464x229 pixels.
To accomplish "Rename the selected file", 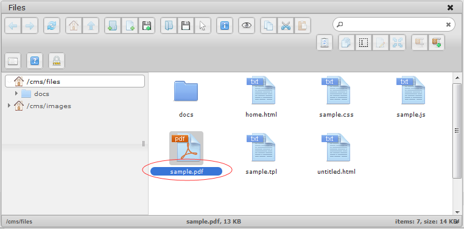I will click(x=364, y=43).
